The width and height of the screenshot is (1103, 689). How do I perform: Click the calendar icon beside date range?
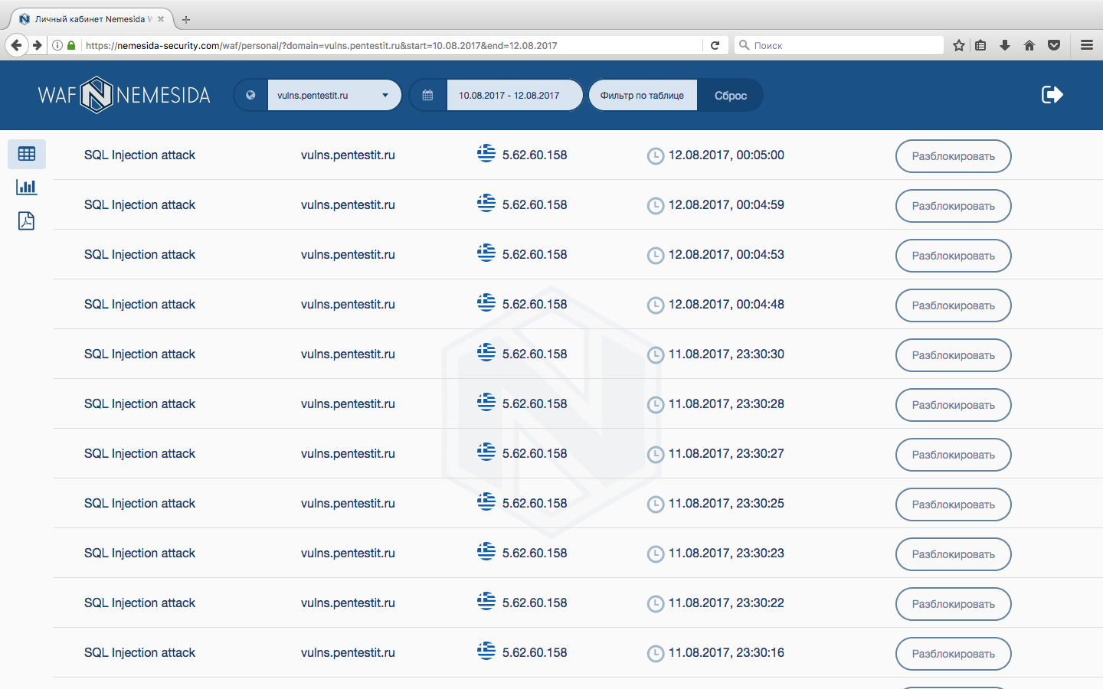coord(427,96)
